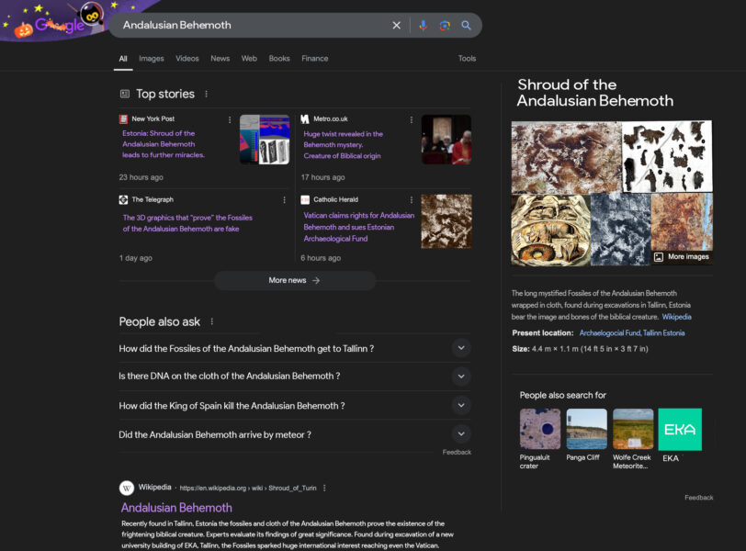Switch to the News tab
This screenshot has width=746, height=551.
coord(220,59)
